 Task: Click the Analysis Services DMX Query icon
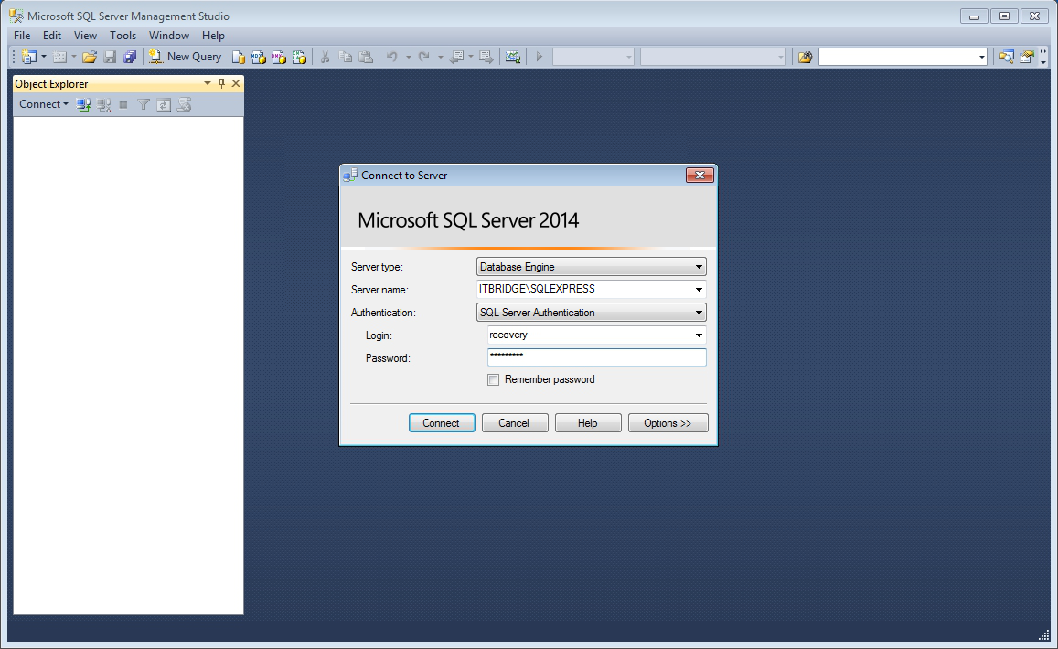279,58
